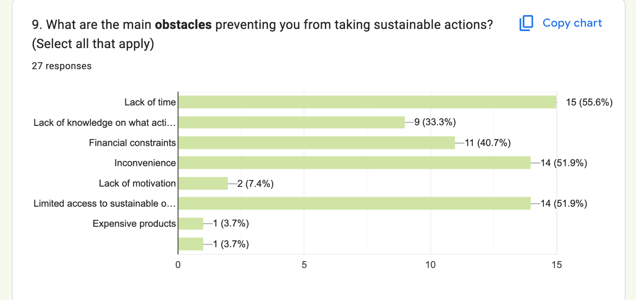Click the 10 tick on horizontal axis
Screen dimensions: 636x308
(430, 265)
